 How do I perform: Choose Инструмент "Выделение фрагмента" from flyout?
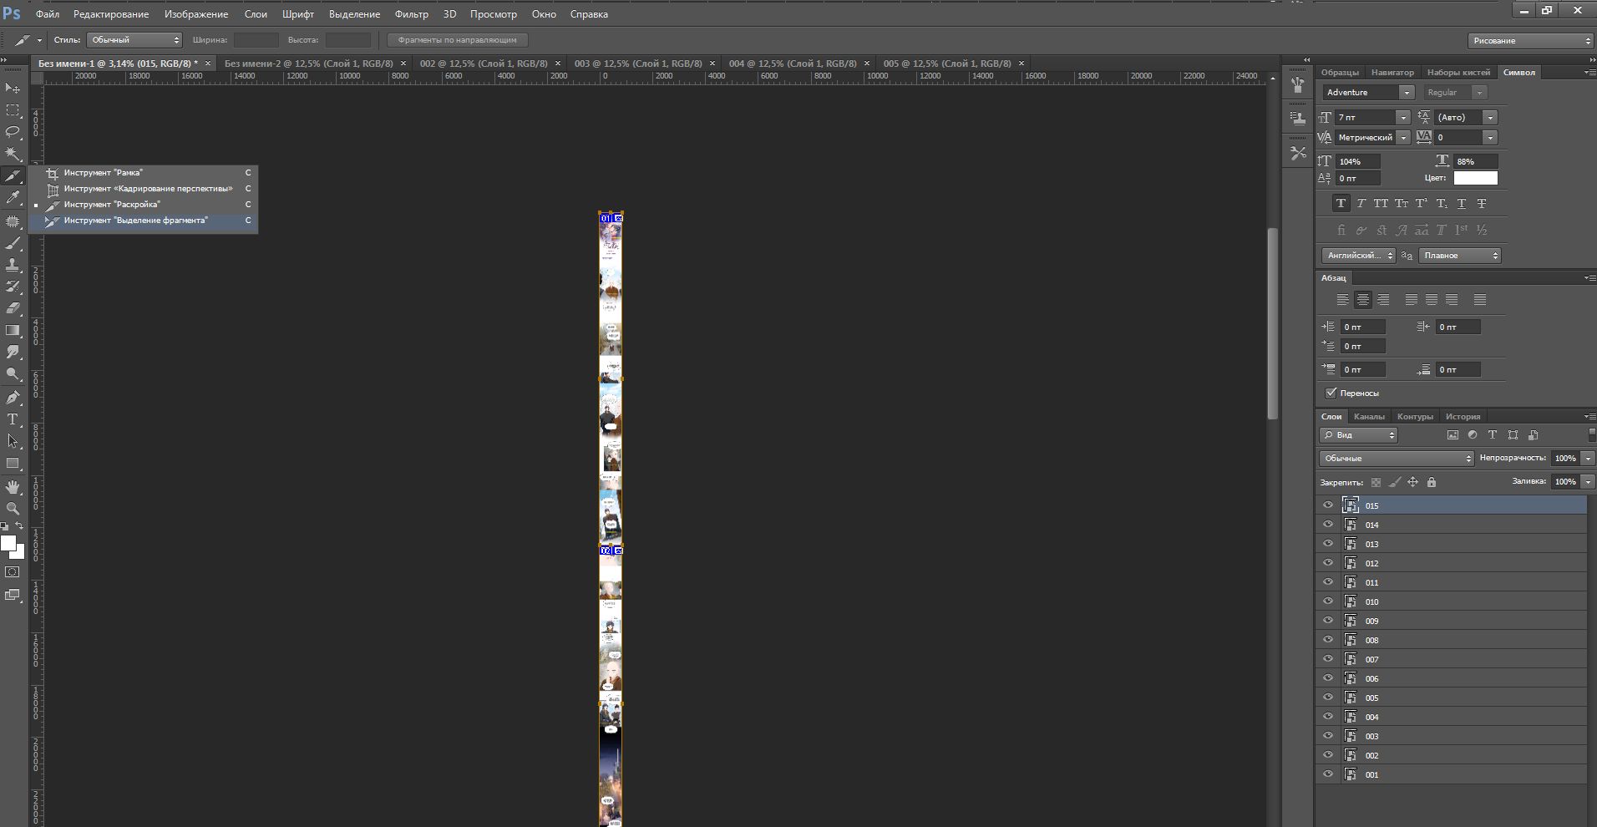144,221
